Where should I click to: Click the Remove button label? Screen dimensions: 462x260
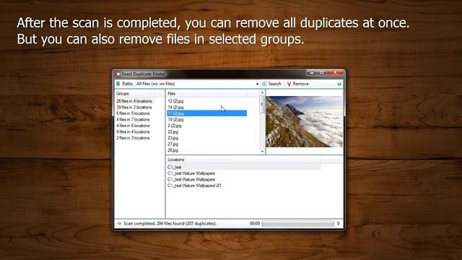point(300,84)
